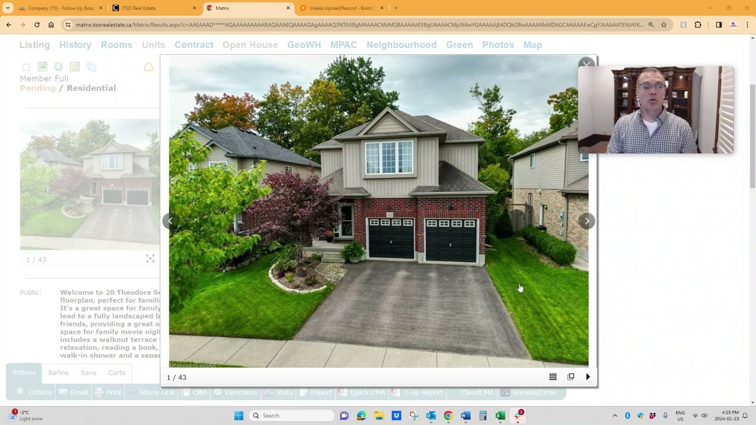Open File Explorer from the taskbar

379,416
